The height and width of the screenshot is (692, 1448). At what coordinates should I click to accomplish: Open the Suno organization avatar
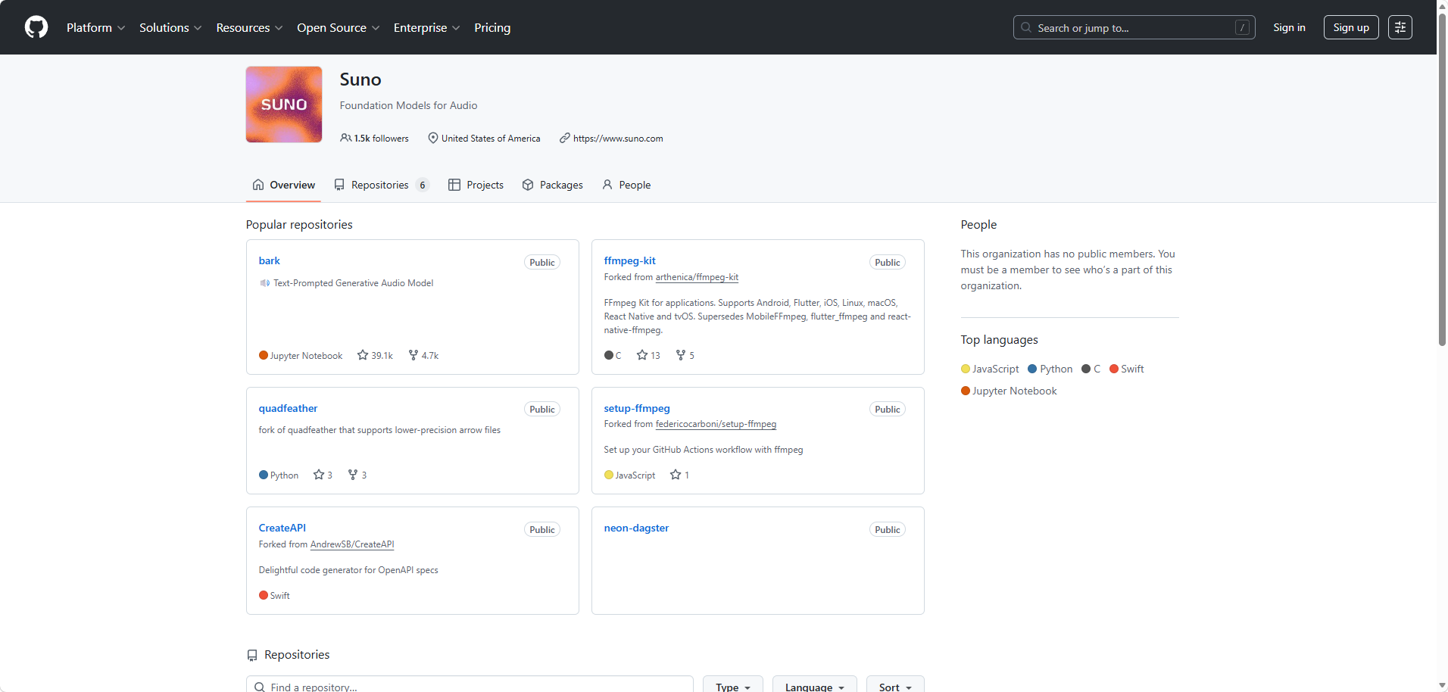284,104
